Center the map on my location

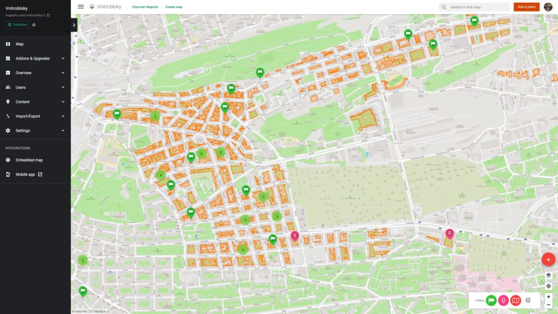coord(548,286)
